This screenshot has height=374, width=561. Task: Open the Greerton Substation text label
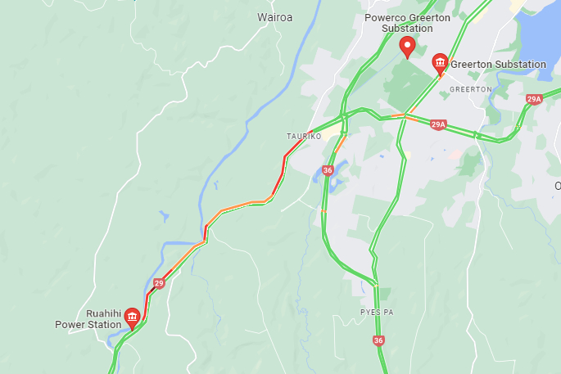click(498, 65)
